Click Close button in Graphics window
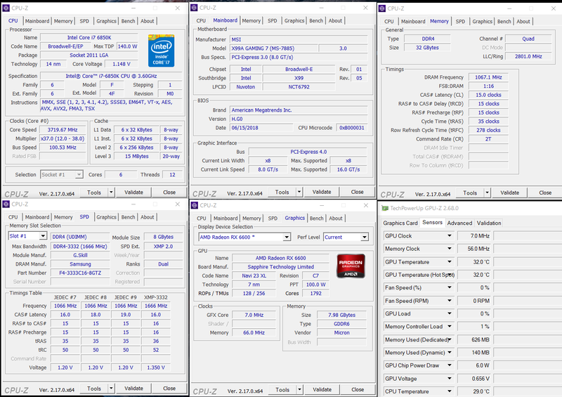Screen dimensions: 562x397 (x=358, y=389)
